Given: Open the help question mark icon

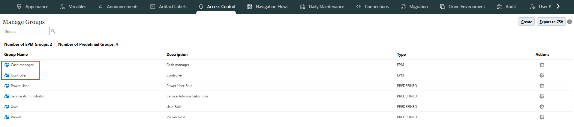Looking at the screenshot, I should tap(569, 22).
